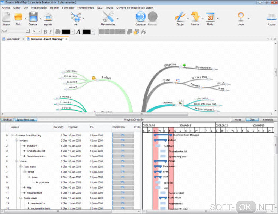278x214 pixels.
Task: Set Gantt timescale to Horas
Action: point(238,120)
